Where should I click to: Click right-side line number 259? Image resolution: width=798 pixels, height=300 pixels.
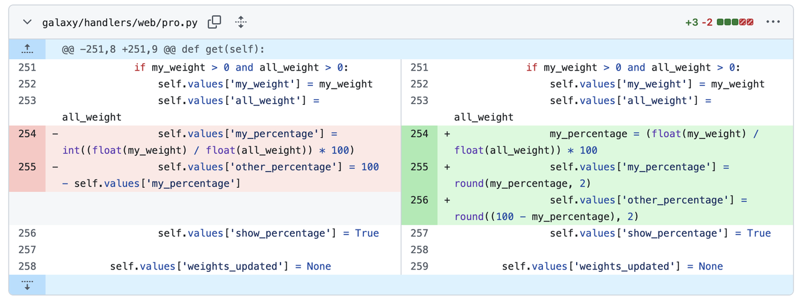click(420, 266)
